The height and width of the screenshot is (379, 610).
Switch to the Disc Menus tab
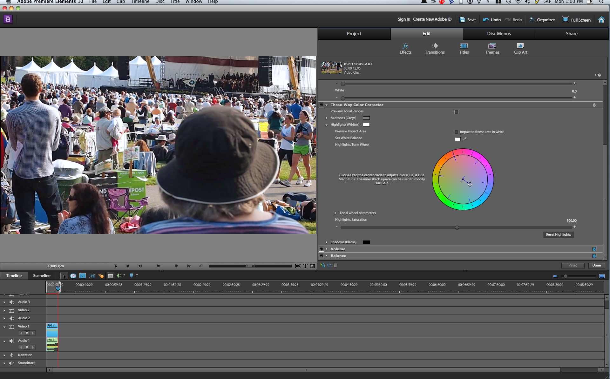(x=499, y=34)
